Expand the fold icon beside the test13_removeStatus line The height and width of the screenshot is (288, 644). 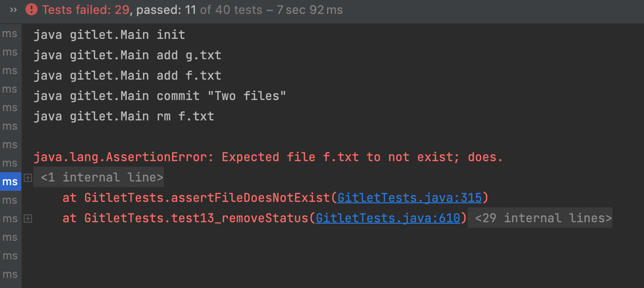tap(28, 219)
